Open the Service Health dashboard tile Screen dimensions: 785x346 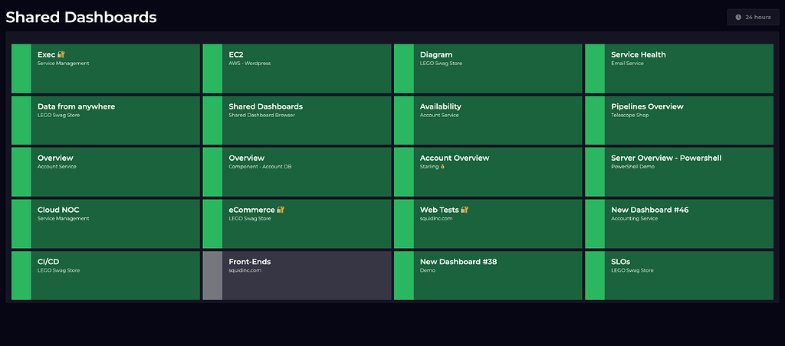coord(679,68)
